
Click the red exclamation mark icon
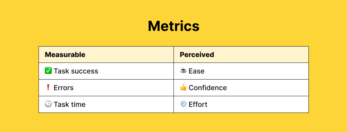pos(48,88)
